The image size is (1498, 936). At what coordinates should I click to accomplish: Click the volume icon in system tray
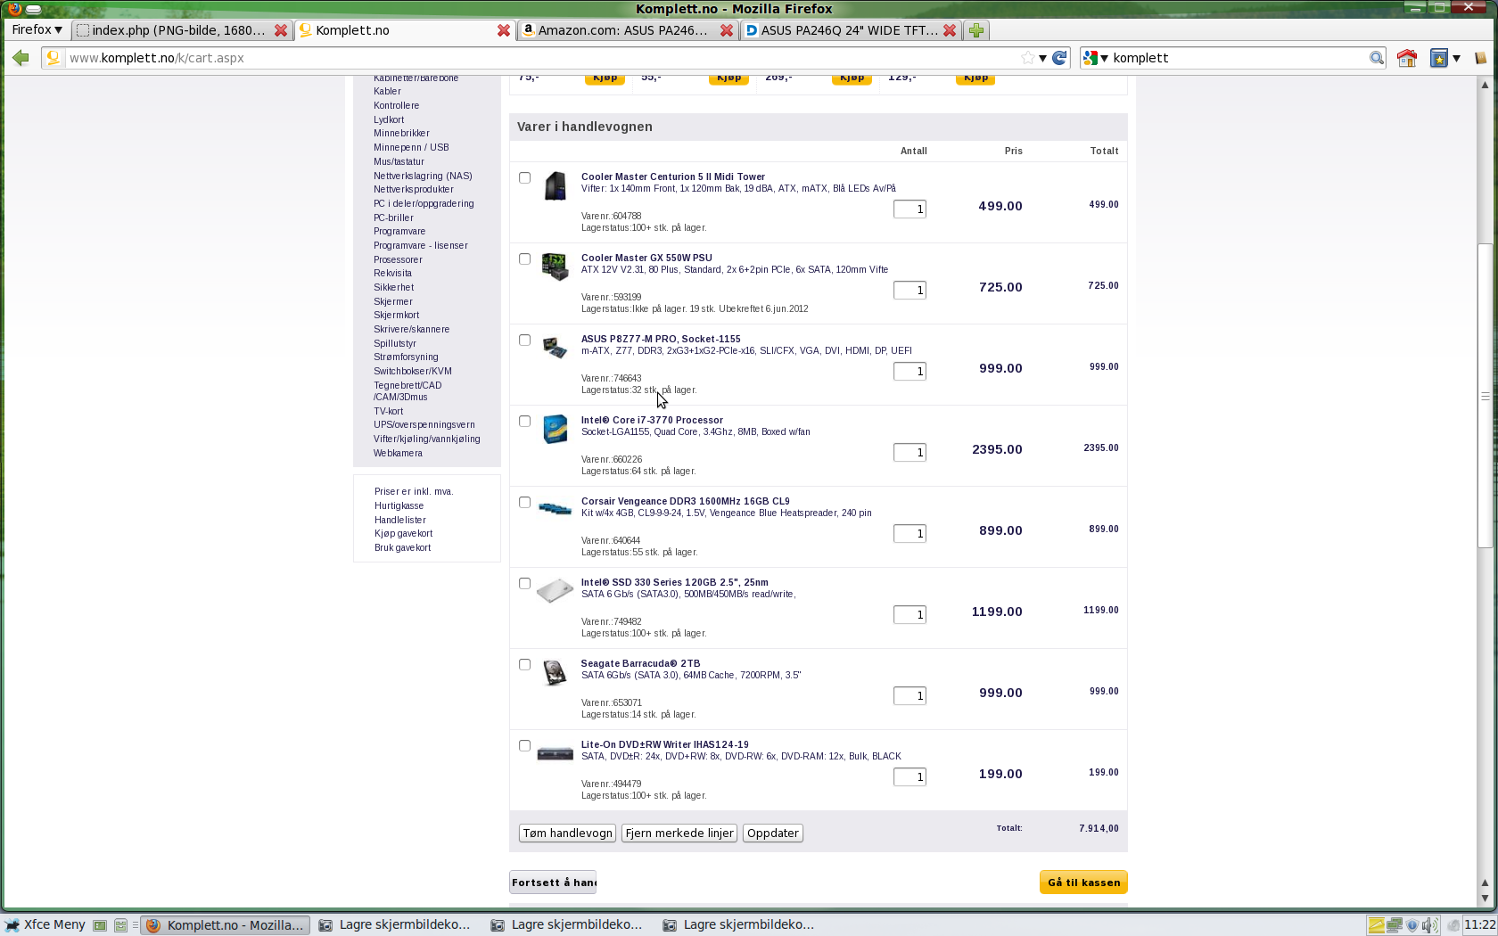pyautogui.click(x=1428, y=925)
